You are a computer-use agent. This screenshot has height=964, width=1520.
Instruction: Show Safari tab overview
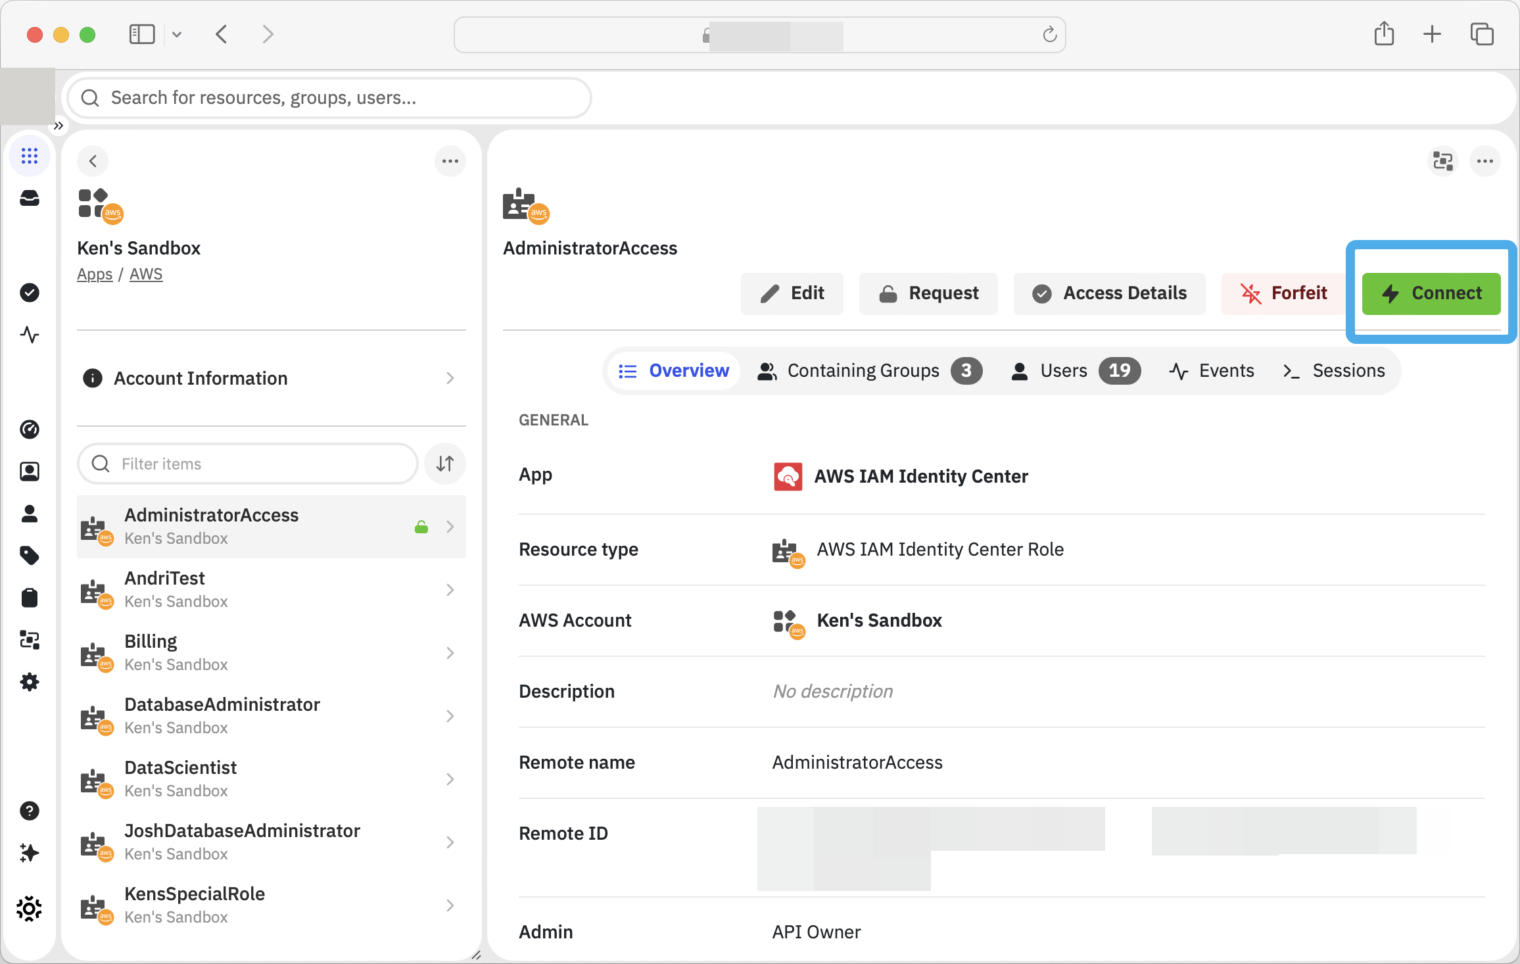pos(1482,34)
